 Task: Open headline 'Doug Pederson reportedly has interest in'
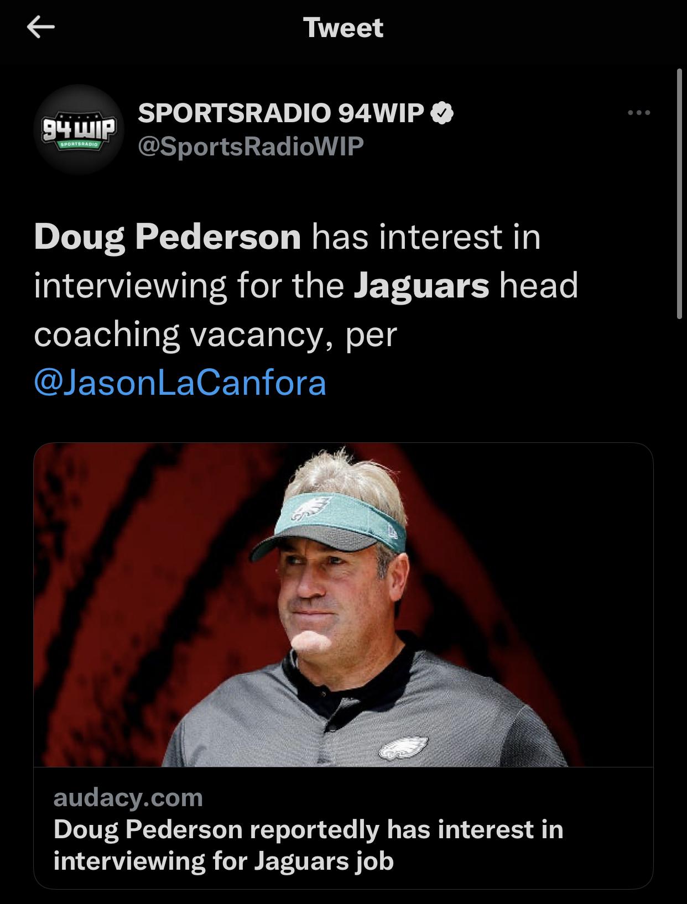pyautogui.click(x=309, y=829)
